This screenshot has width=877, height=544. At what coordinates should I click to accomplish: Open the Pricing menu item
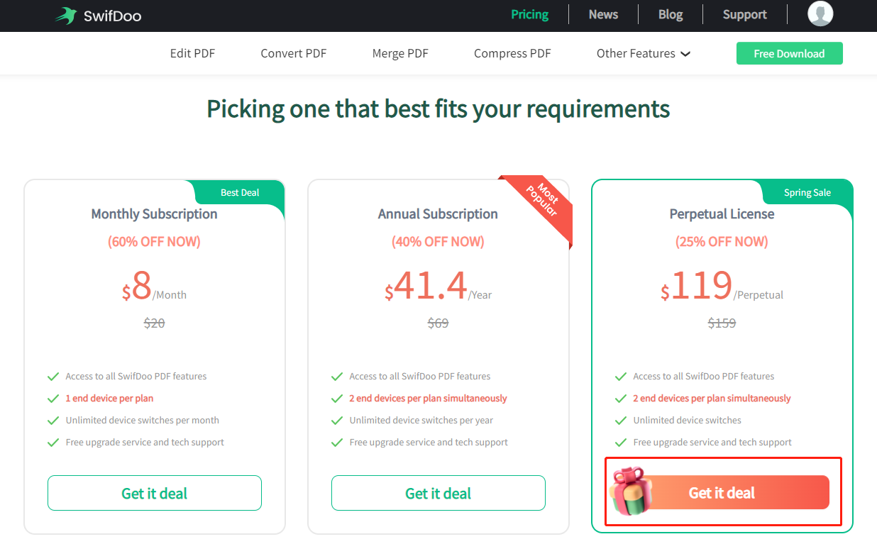coord(530,14)
